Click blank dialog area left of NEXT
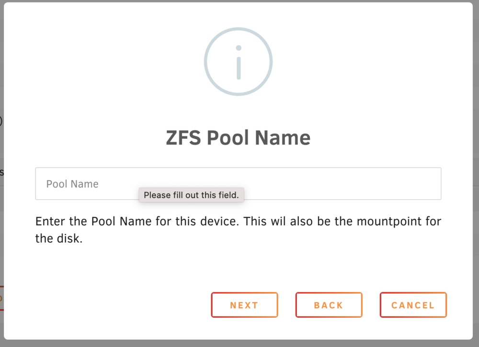Viewport: 479px width, 347px height. pos(122,305)
